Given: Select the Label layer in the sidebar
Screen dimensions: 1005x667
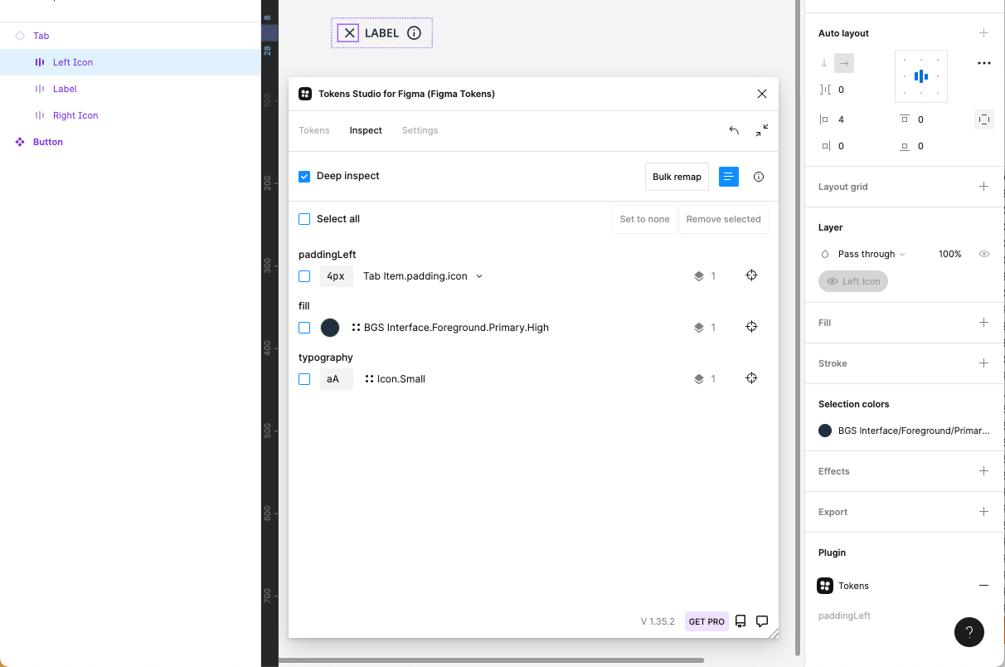Looking at the screenshot, I should pos(65,89).
